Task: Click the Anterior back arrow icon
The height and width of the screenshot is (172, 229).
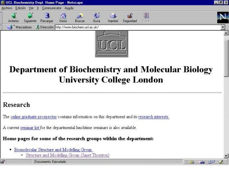Action: click(13, 16)
